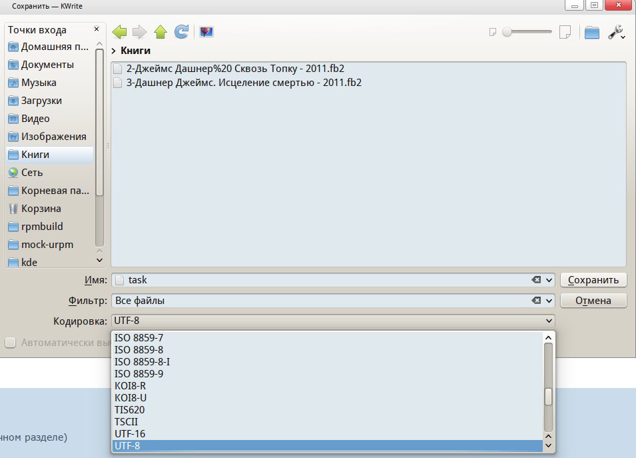The width and height of the screenshot is (636, 458).
Task: Open Видео in places panel
Action: pyautogui.click(x=49, y=119)
